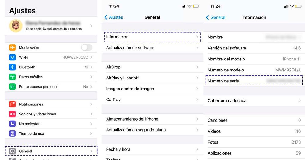Tap the Sonidos y vibraciones icon
The height and width of the screenshot is (160, 305).
(x=13, y=114)
